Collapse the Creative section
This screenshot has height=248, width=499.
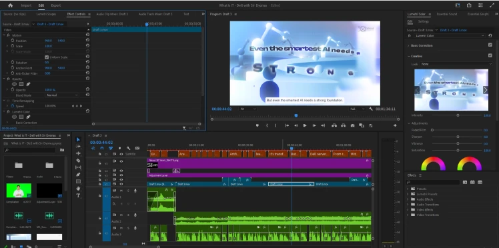coord(409,56)
